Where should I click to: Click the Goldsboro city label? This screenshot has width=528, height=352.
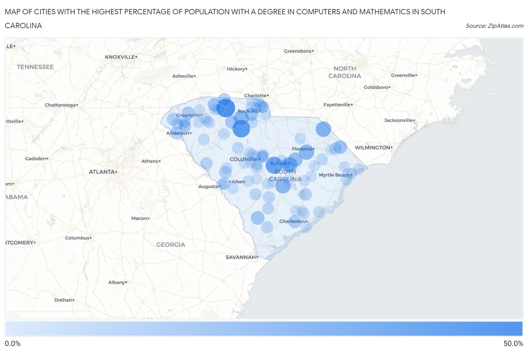point(377,87)
